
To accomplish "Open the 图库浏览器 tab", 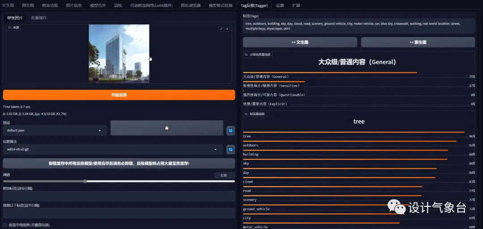I will pyautogui.click(x=191, y=5).
